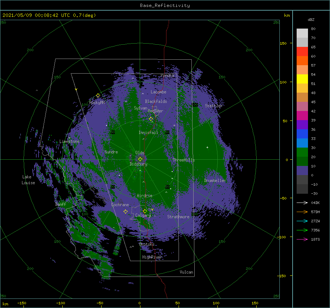This screenshot has width=330, height=308.
Task: Click the 57DM legend label
Action: coord(315,212)
